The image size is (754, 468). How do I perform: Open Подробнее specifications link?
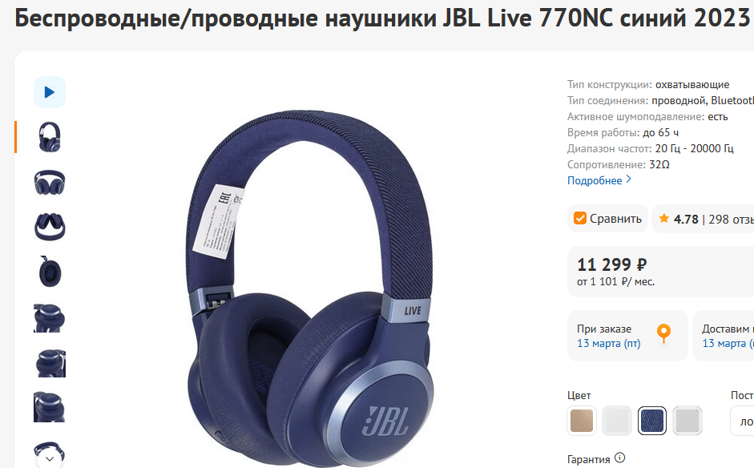(x=595, y=180)
